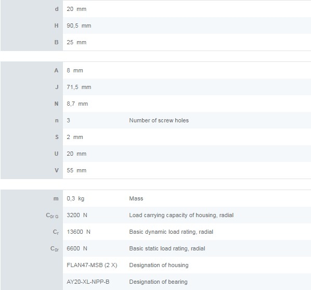This screenshot has width=311, height=290.
Task: Click Basic dynamic load rating, radial text
Action: (x=171, y=232)
